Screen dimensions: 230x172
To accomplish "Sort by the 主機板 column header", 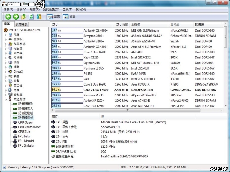I will pyautogui.click(x=149, y=25).
